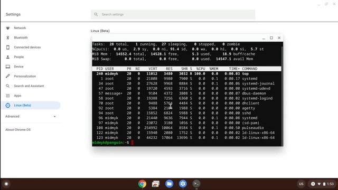Click the Tasks summary line in terminal
Viewport: 338px width, 190px height.
pyautogui.click(x=166, y=44)
